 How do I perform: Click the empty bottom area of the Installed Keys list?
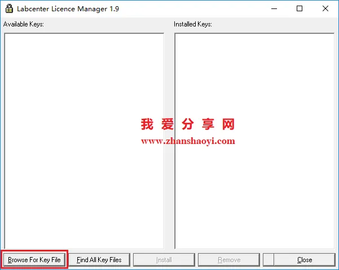254,227
